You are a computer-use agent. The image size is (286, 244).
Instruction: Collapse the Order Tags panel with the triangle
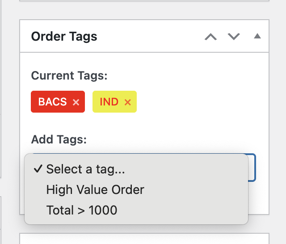[x=257, y=36]
